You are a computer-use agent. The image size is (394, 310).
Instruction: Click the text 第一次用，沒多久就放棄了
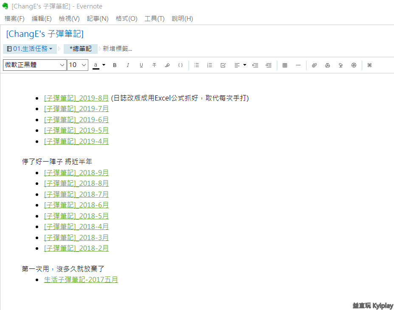(x=63, y=269)
